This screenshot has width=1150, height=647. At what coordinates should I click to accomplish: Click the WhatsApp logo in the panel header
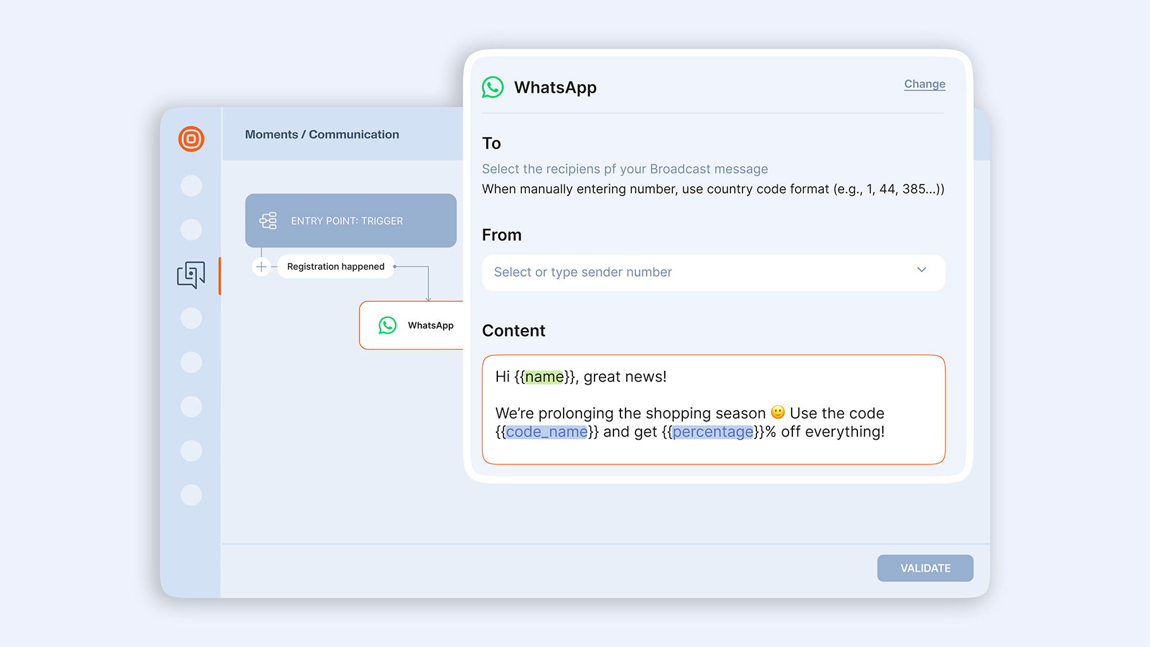point(493,87)
